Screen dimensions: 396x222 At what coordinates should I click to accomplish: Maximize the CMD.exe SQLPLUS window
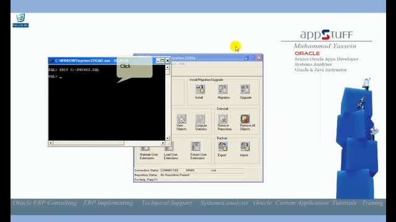point(163,60)
